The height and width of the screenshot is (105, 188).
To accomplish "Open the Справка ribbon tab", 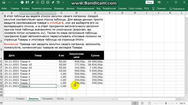I will [x=122, y=8].
